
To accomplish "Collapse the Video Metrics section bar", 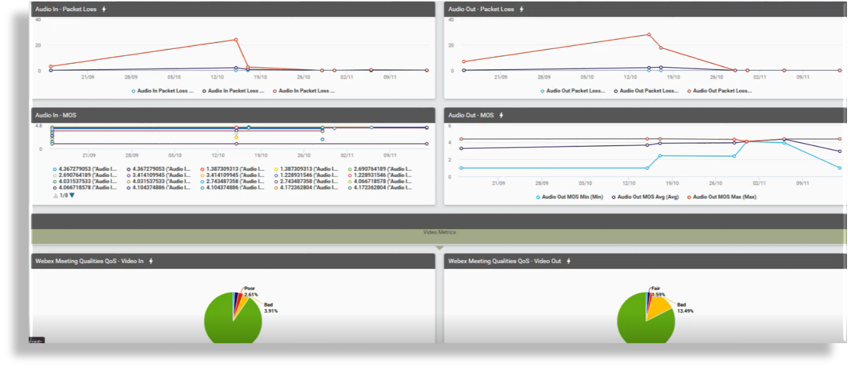I will [439, 232].
